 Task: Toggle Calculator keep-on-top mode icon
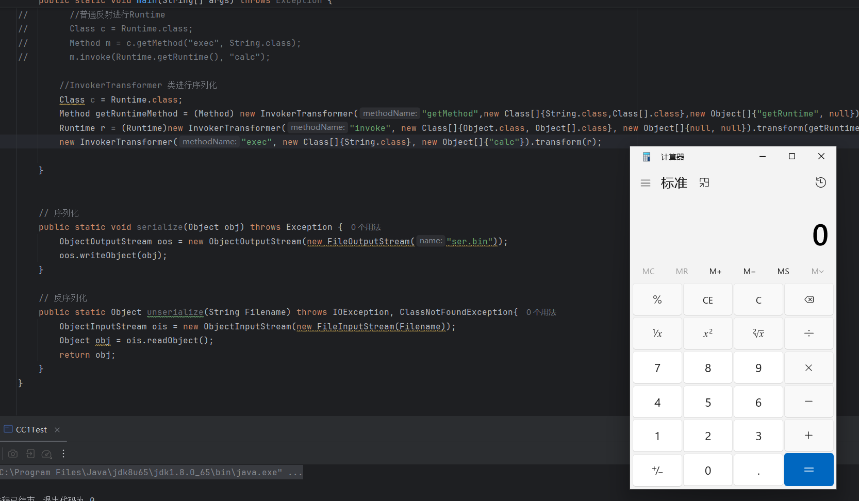(704, 182)
